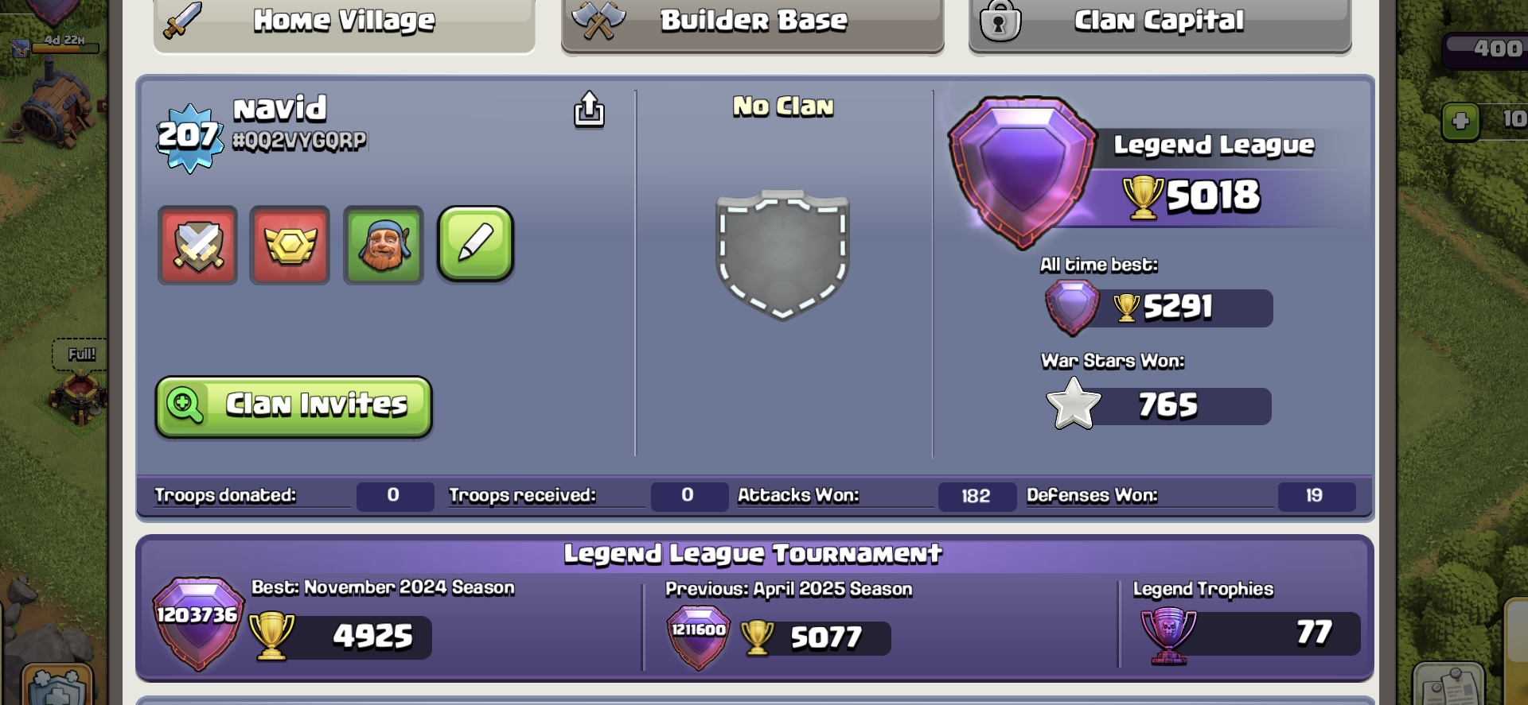The image size is (1528, 705).
Task: Tap the empty clan shield emblem
Action: [x=782, y=254]
